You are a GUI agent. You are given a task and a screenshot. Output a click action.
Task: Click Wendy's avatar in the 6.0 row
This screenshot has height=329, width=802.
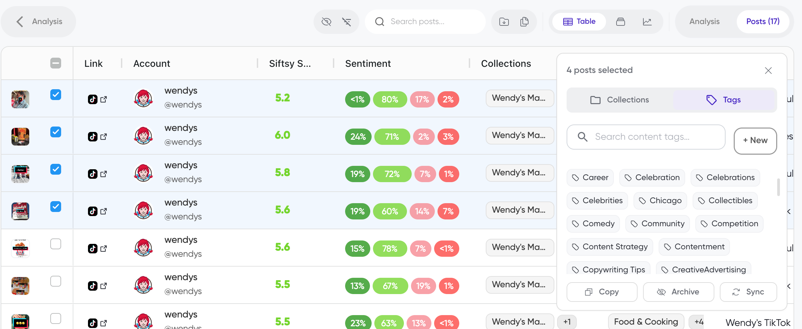click(x=143, y=136)
